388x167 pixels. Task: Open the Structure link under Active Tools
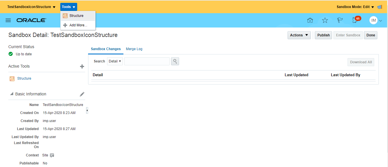pos(24,78)
